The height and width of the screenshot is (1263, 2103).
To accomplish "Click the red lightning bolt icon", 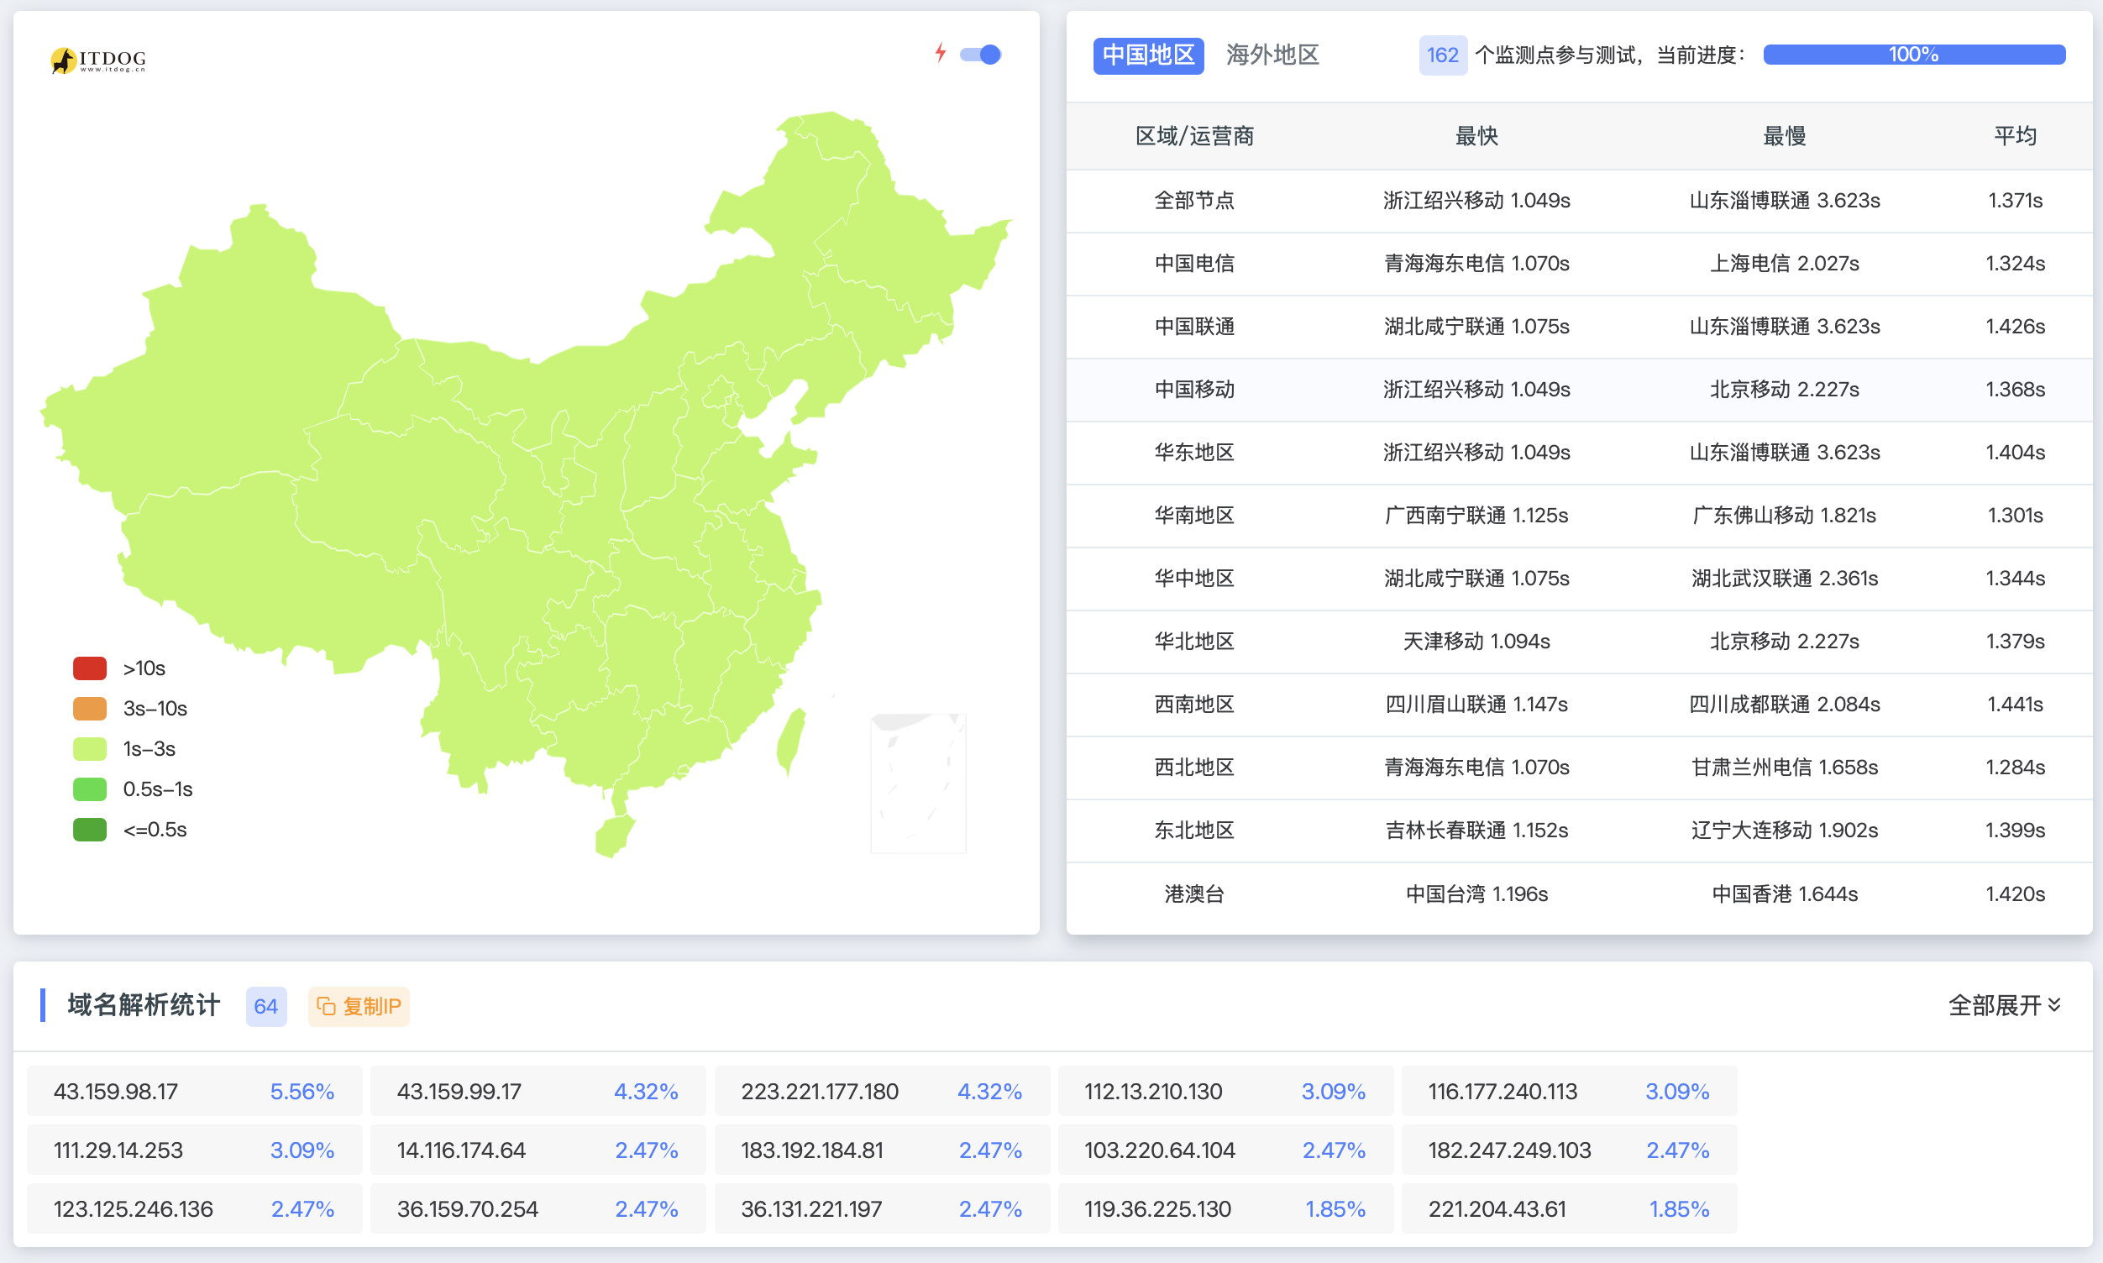I will [x=940, y=53].
